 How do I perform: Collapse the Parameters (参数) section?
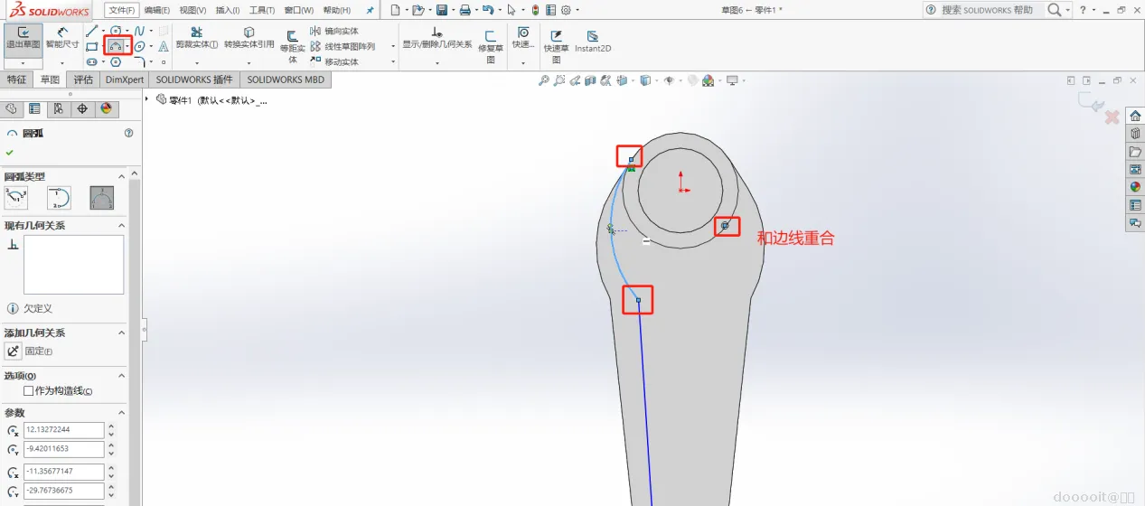[122, 412]
